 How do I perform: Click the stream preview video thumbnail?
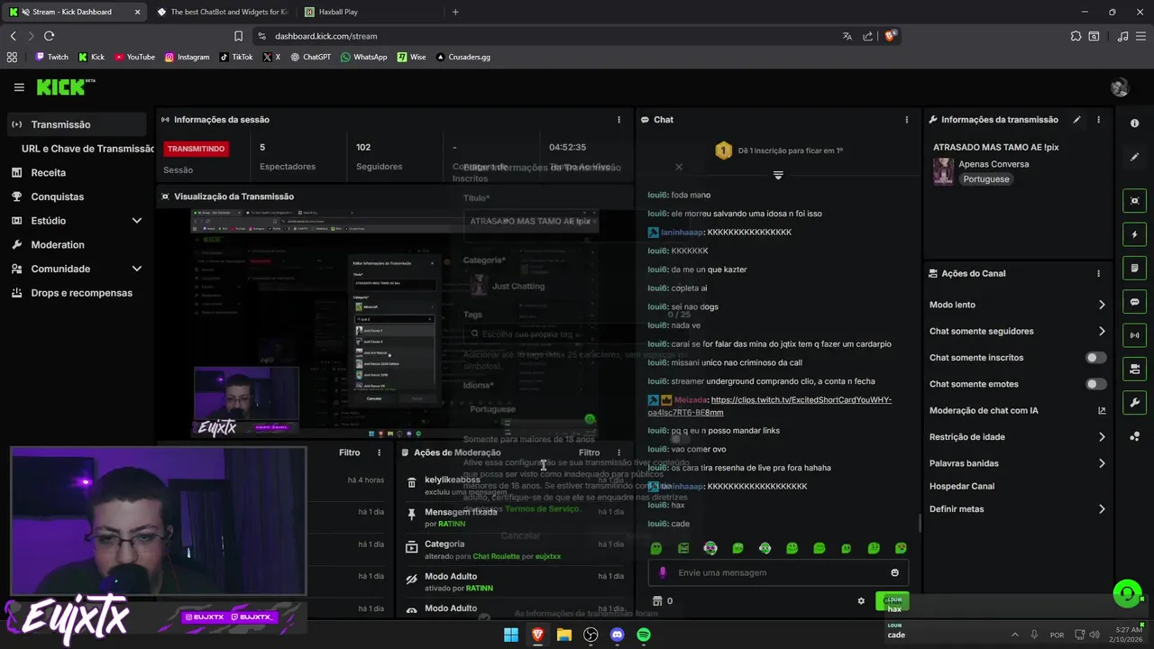[x=395, y=324]
